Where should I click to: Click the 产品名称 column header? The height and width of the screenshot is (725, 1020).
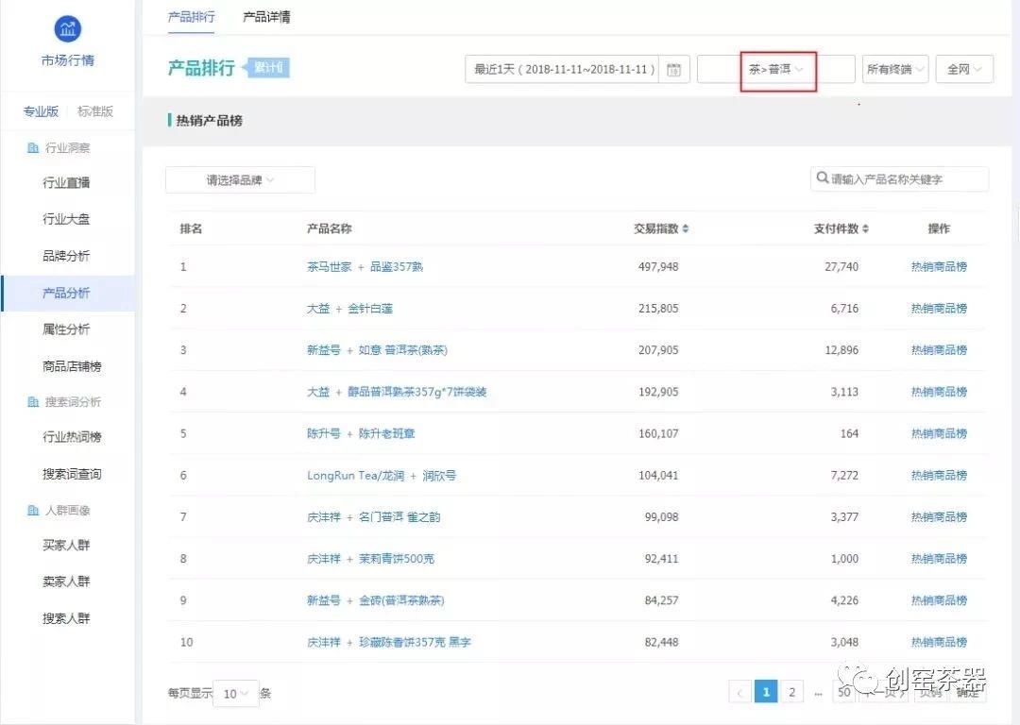(330, 228)
